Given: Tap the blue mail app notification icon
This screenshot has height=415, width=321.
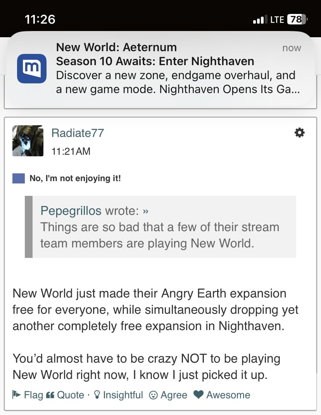Looking at the screenshot, I should pyautogui.click(x=32, y=69).
